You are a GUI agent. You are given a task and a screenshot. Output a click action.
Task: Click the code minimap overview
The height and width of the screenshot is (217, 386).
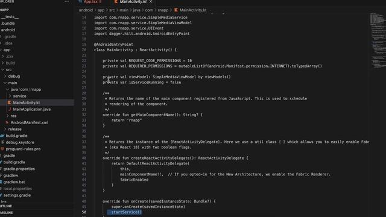point(378,40)
